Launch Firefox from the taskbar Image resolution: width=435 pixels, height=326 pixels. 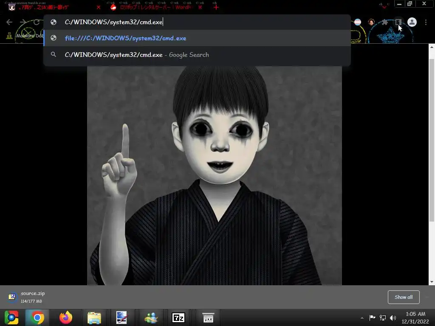66,318
